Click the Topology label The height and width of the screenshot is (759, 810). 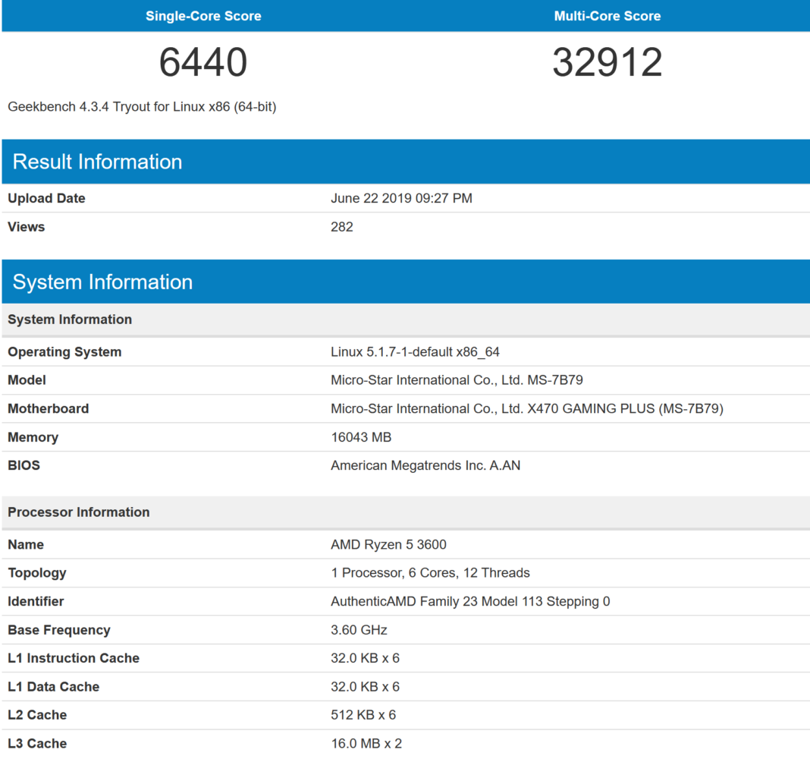[37, 573]
